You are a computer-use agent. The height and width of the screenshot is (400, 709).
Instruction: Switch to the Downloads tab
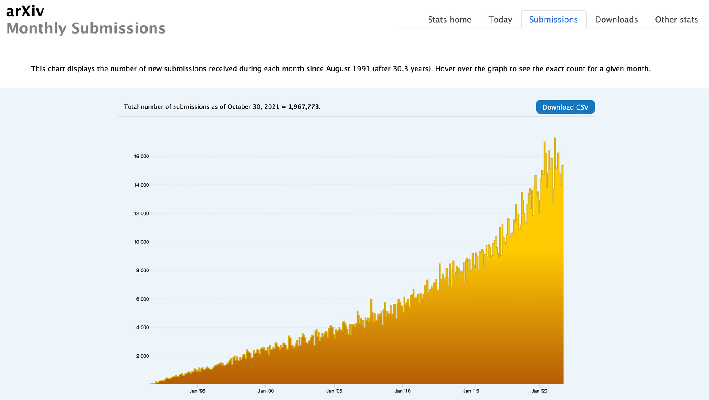[616, 20]
